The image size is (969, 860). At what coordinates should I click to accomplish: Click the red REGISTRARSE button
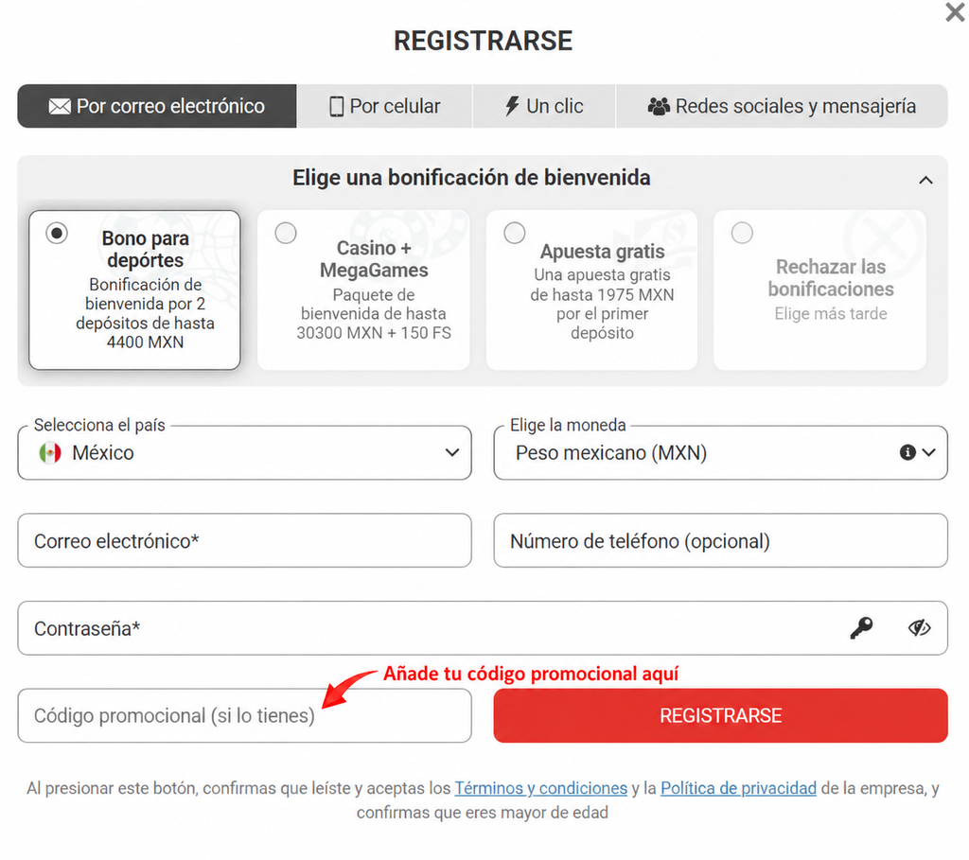coord(720,715)
